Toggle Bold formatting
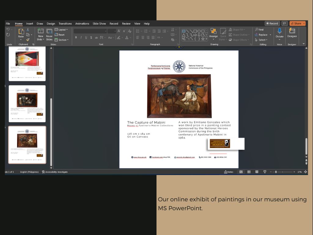Image resolution: width=313 pixels, height=235 pixels. coord(76,37)
